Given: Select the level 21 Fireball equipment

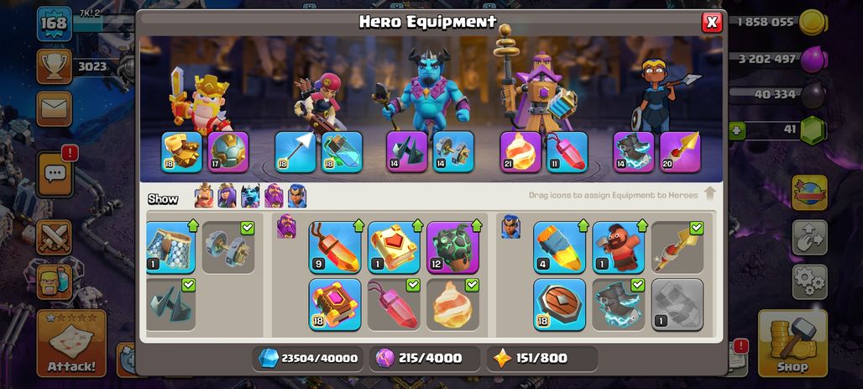Looking at the screenshot, I should [520, 151].
